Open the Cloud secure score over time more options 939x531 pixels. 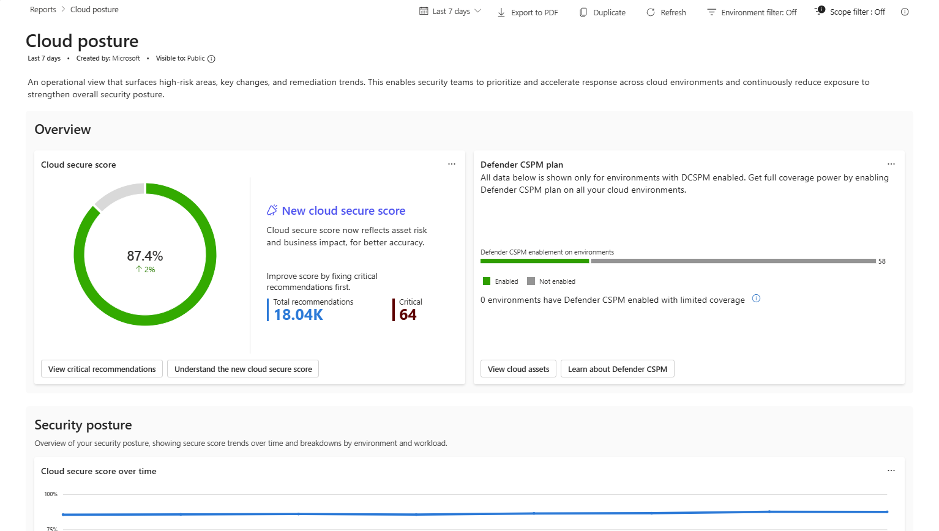pyautogui.click(x=891, y=470)
